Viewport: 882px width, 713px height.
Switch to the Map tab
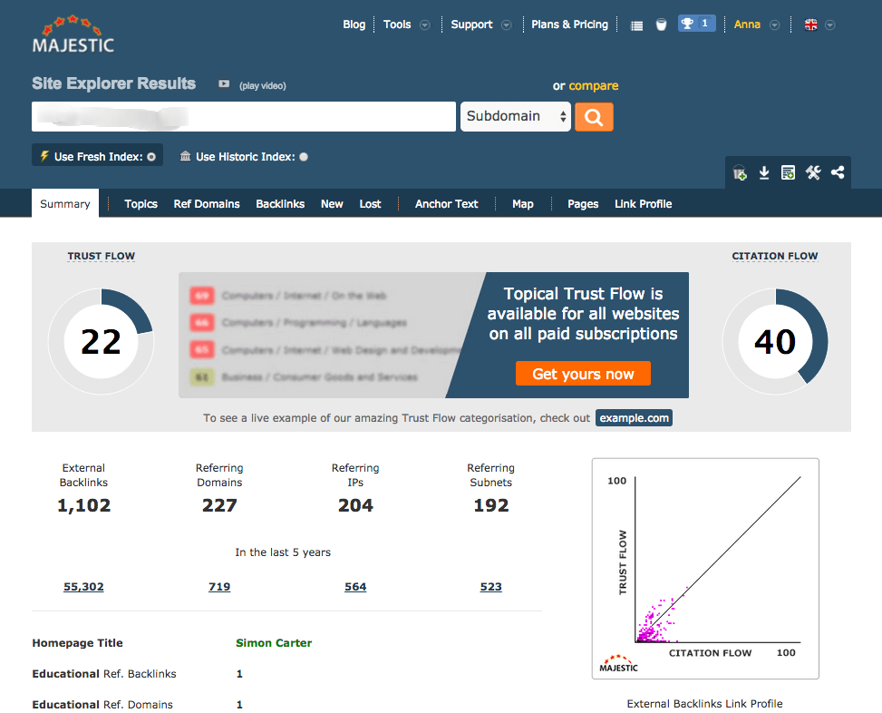pyautogui.click(x=522, y=204)
